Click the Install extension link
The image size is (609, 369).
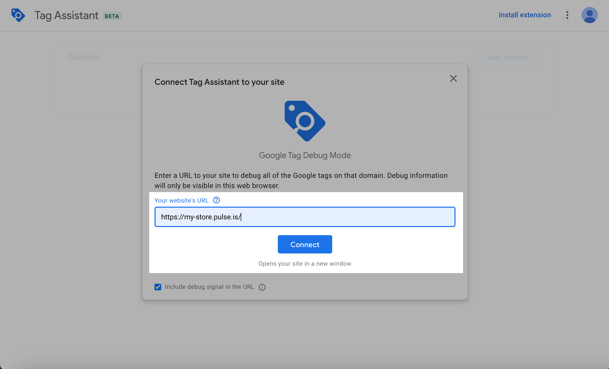tap(525, 15)
